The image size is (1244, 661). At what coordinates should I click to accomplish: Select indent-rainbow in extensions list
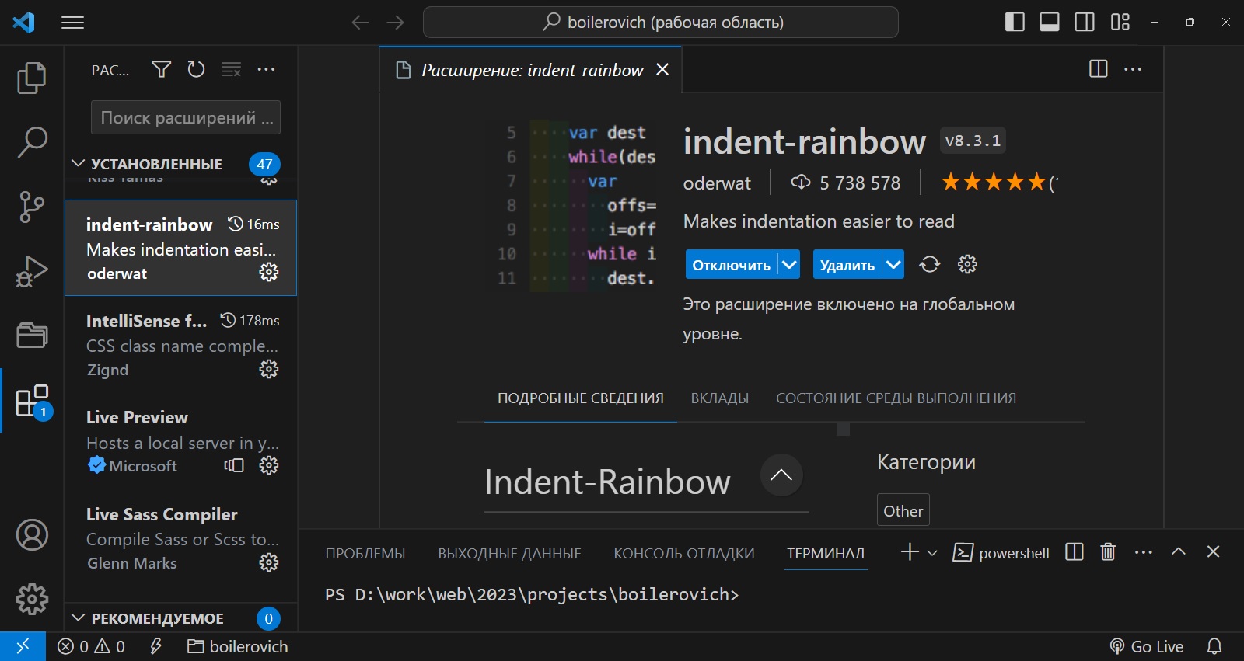click(x=180, y=248)
